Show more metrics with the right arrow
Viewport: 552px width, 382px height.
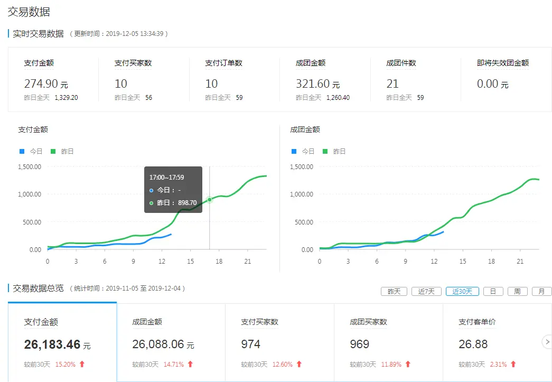[x=547, y=342]
